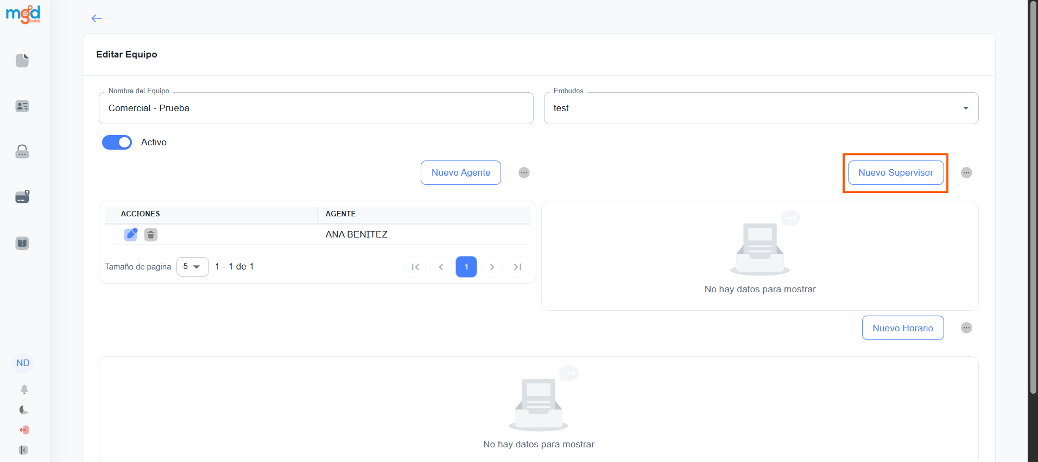Open the padlock security sidebar icon

click(x=22, y=151)
